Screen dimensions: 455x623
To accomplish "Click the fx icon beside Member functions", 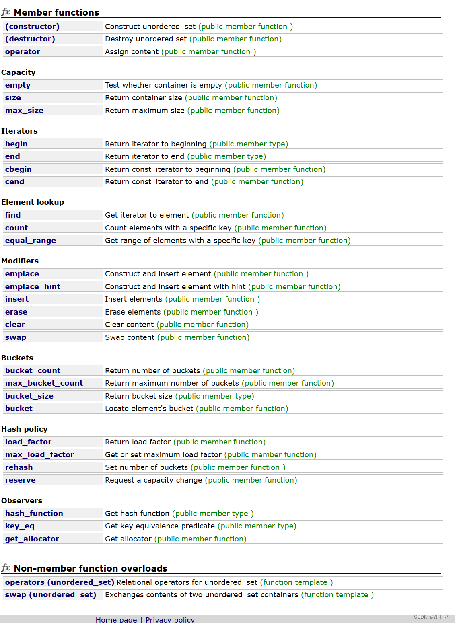I will [x=6, y=12].
